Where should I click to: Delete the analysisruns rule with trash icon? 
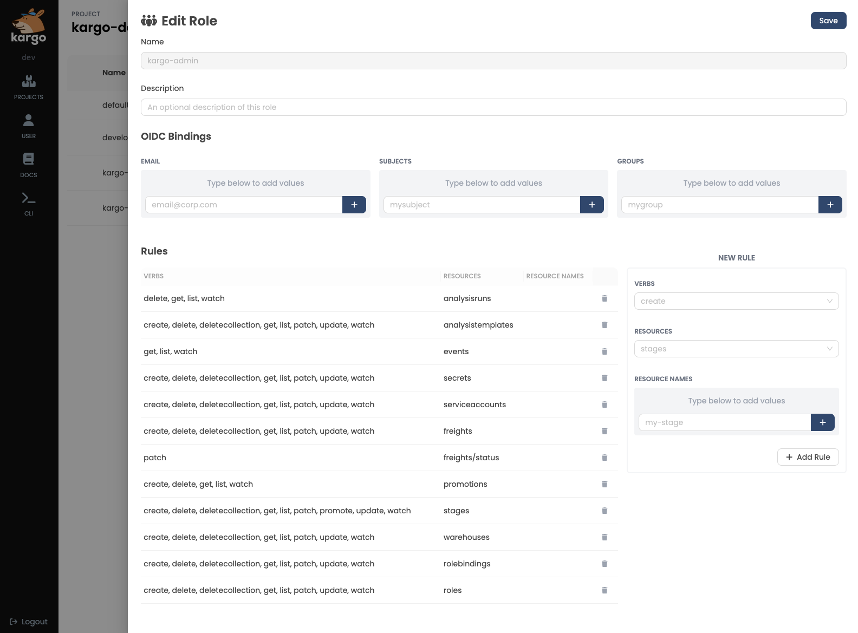point(604,298)
